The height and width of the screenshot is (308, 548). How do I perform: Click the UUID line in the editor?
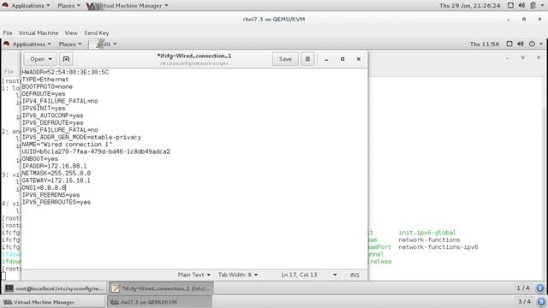[x=96, y=151]
